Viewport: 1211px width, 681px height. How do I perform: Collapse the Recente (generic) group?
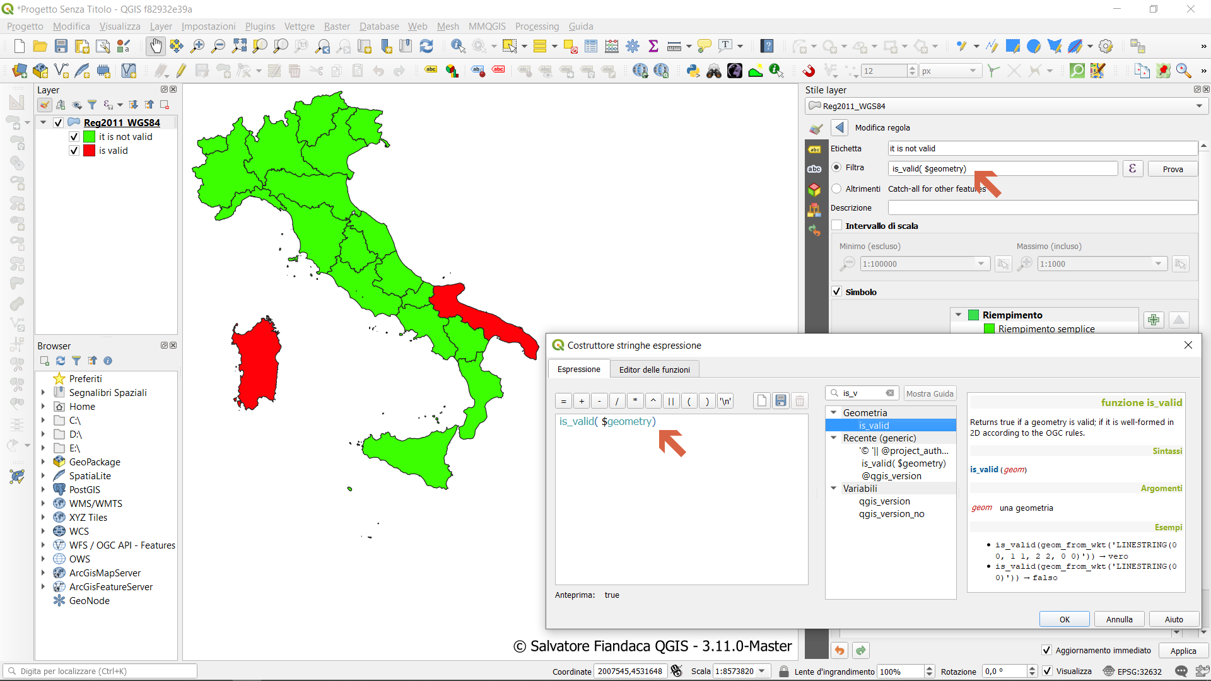click(833, 438)
